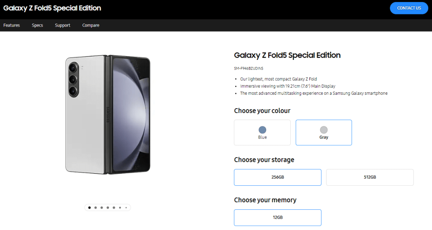
Task: Go to the fifth carousel dot
Action: (x=114, y=207)
